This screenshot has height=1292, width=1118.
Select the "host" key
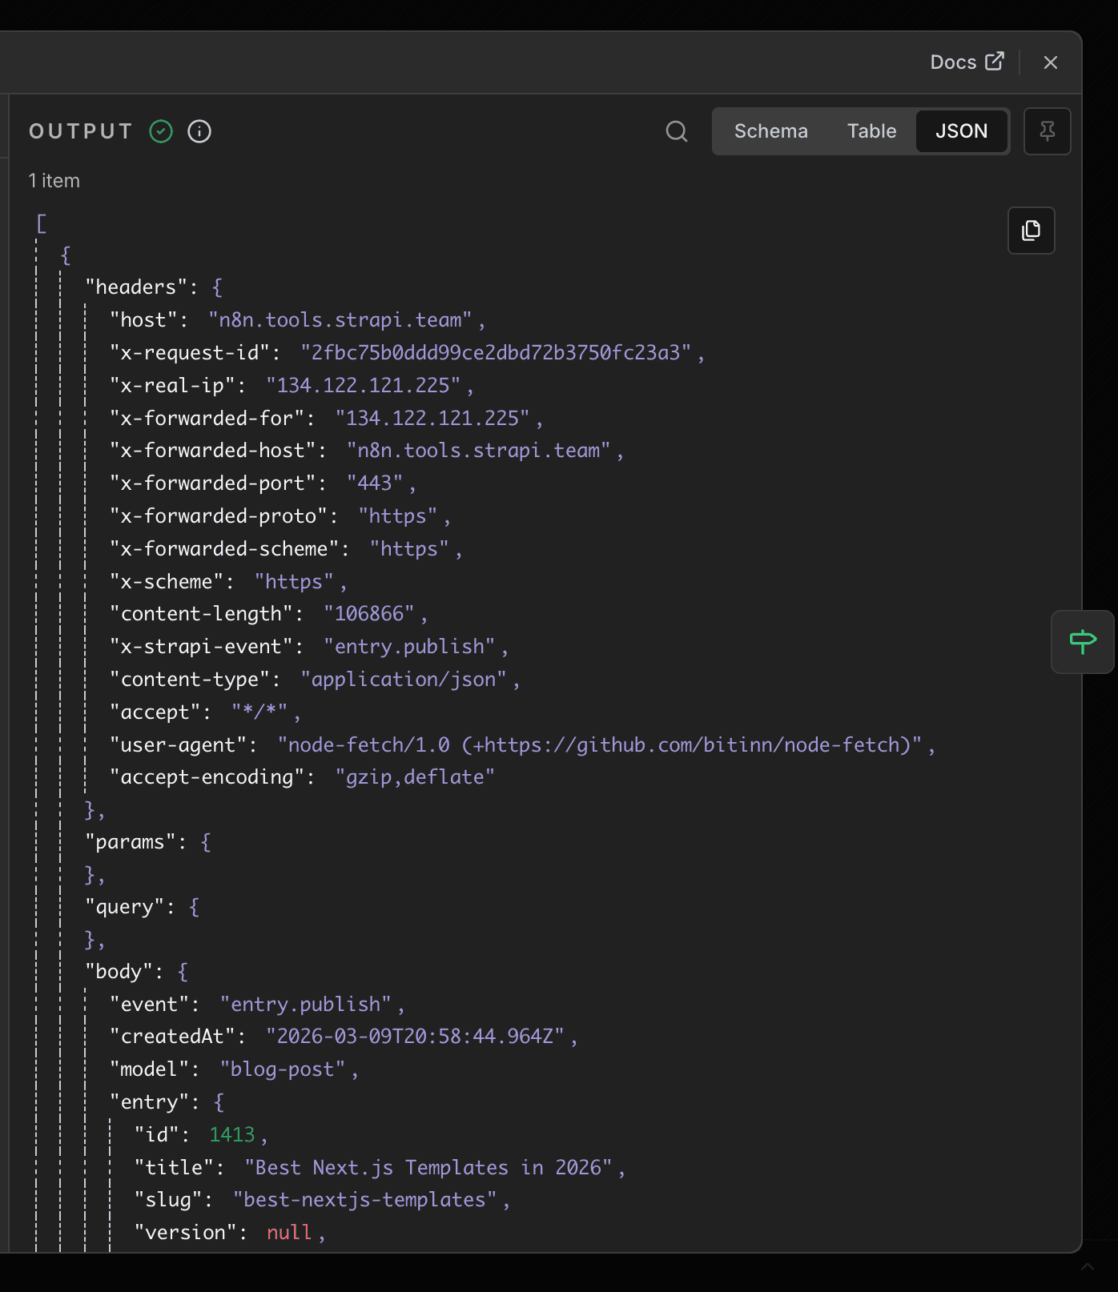tap(143, 320)
